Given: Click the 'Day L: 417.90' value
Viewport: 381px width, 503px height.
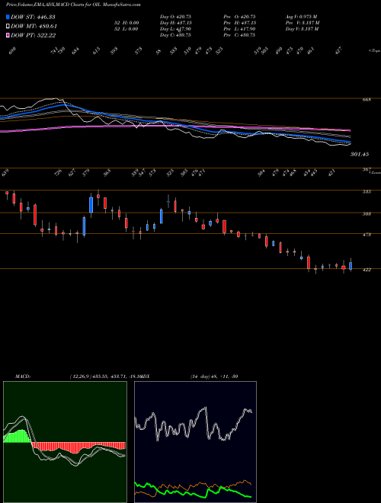Looking at the screenshot, I should click(175, 29).
